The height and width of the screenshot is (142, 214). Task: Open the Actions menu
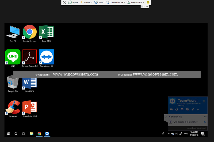point(86,2)
